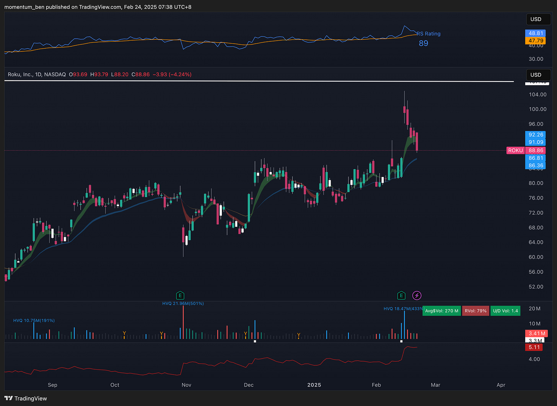Image resolution: width=557 pixels, height=406 pixels.
Task: Click the 100.00 price axis tick
Action: (x=537, y=109)
